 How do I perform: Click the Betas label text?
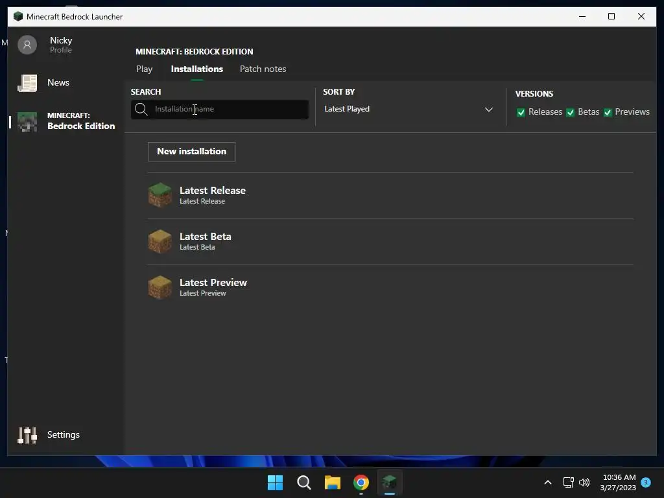589,112
